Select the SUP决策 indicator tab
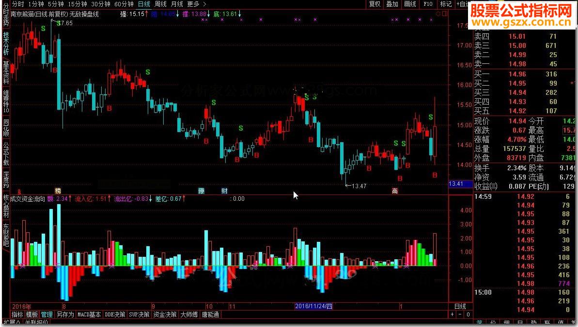Screen dimensions: 578x327 tap(139, 314)
